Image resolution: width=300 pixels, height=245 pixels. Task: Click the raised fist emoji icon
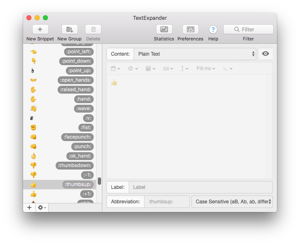tap(33, 127)
